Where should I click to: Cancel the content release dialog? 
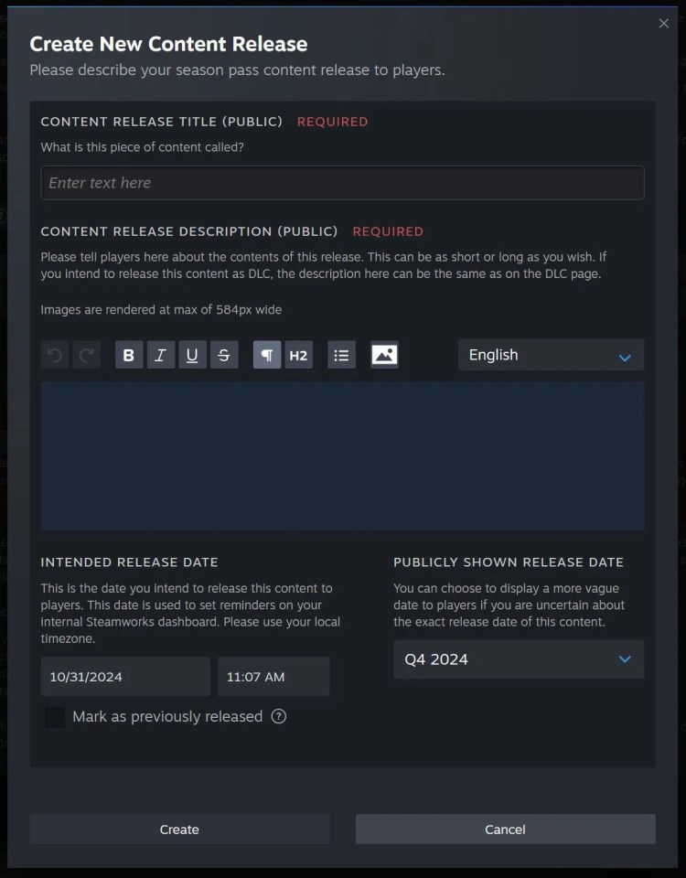[x=505, y=830]
